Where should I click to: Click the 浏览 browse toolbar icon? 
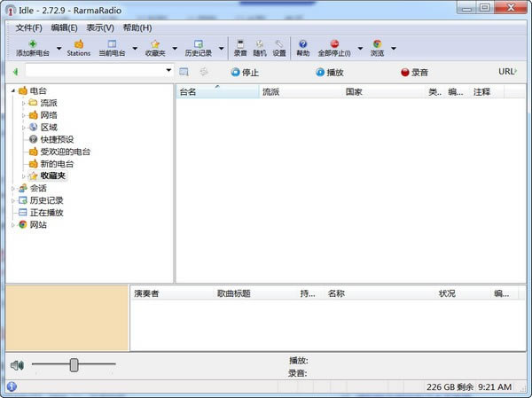(x=378, y=44)
